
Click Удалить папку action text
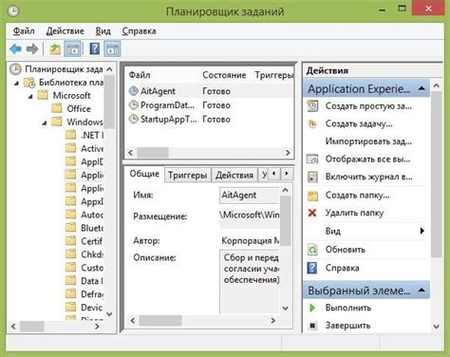click(355, 213)
